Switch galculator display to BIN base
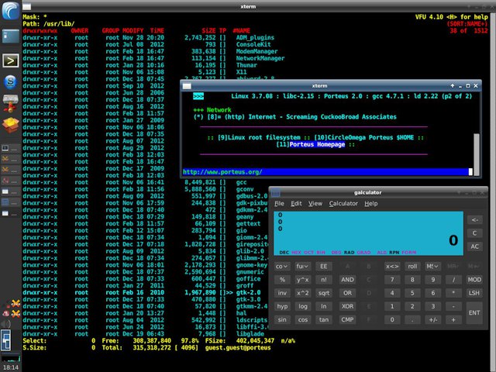This screenshot has width=496, height=372. [x=321, y=253]
